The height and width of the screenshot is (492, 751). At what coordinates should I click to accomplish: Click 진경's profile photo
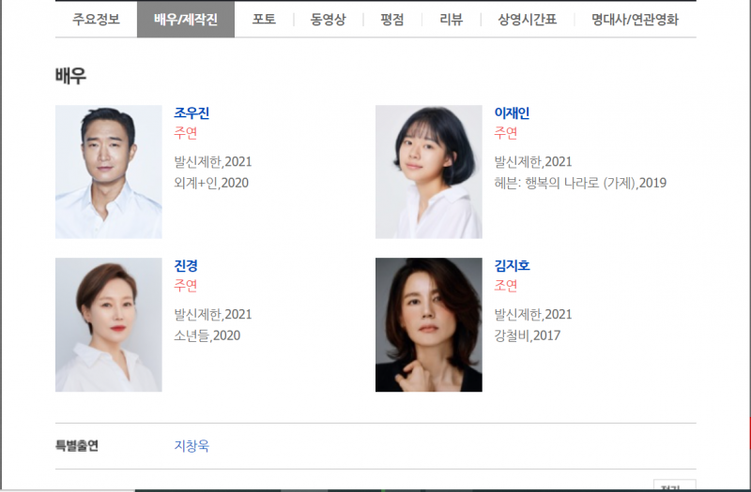pos(109,324)
